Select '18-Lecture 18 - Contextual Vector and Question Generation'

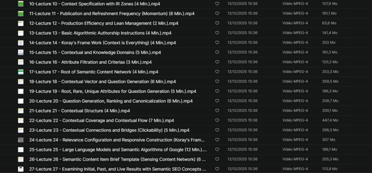102,81
